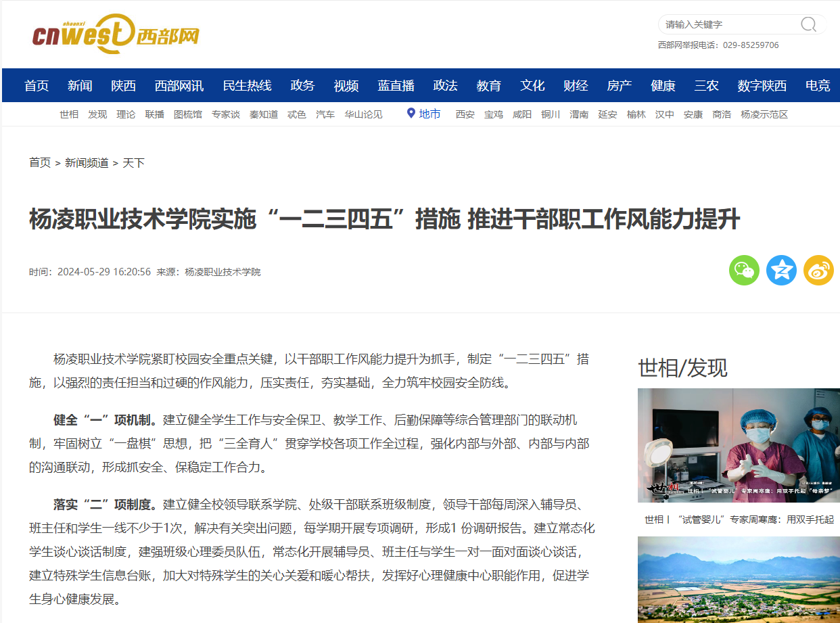This screenshot has height=623, width=840.
Task: Open the 民生热线 nav section
Action: click(247, 86)
